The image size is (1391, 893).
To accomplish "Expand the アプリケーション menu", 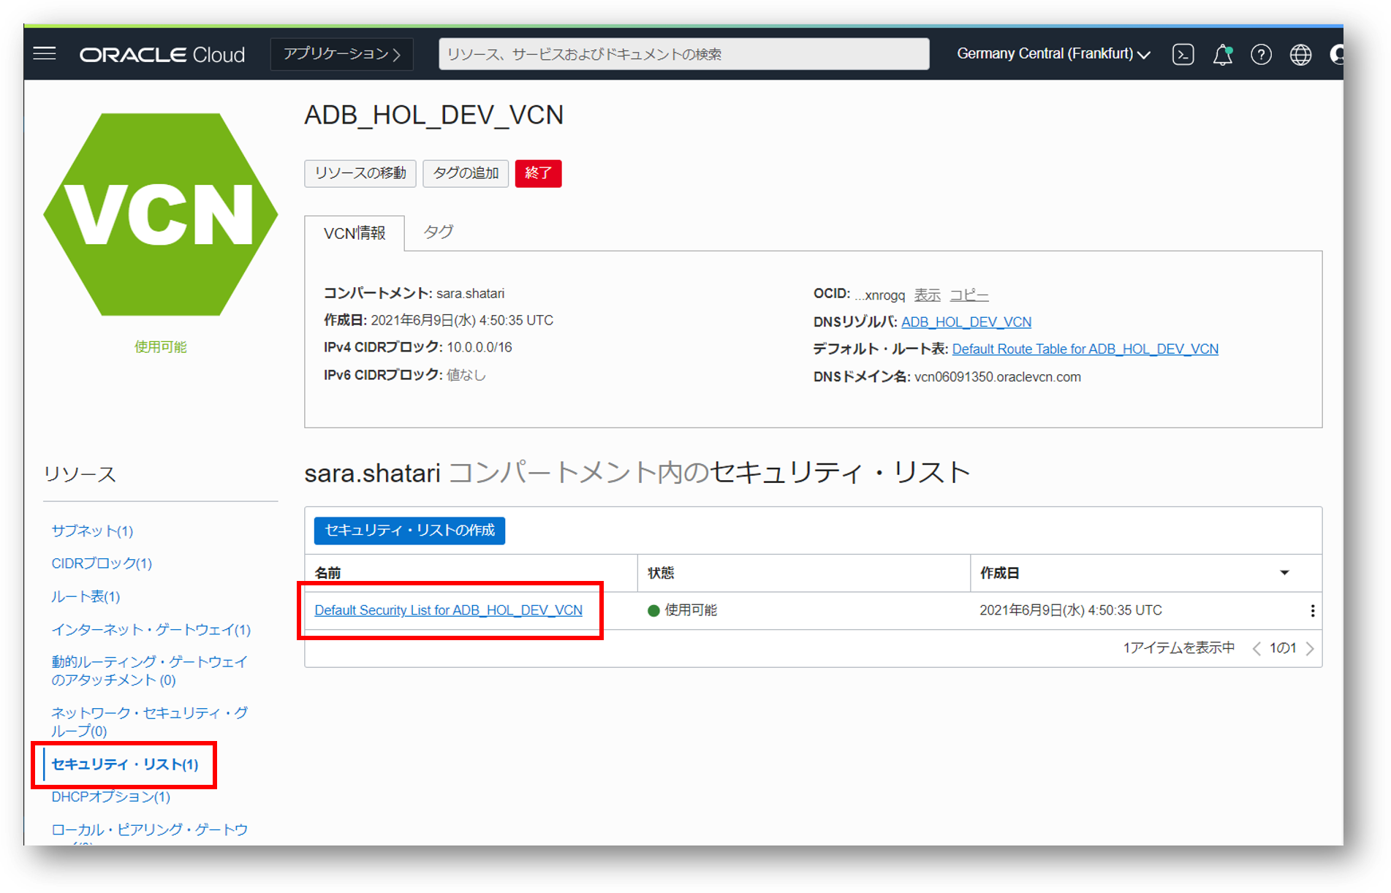I will (x=341, y=54).
